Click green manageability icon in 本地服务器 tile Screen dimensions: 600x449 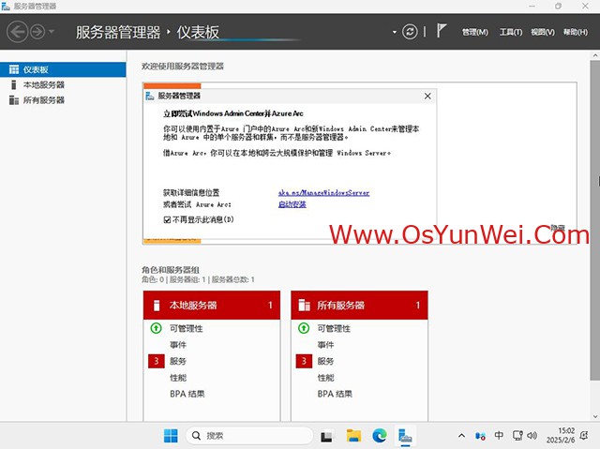pyautogui.click(x=157, y=328)
